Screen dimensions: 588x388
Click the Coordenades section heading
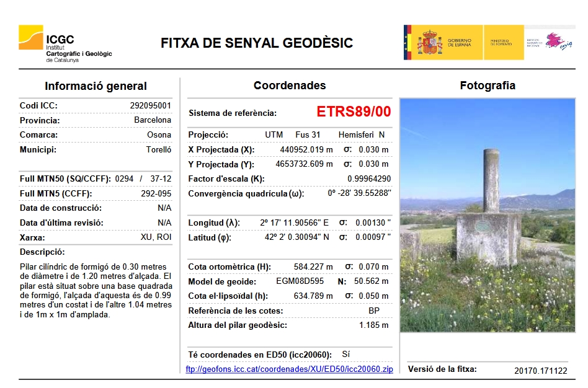(x=289, y=86)
